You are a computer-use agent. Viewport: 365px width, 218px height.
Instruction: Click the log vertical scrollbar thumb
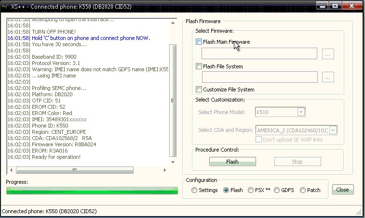pyautogui.click(x=173, y=101)
